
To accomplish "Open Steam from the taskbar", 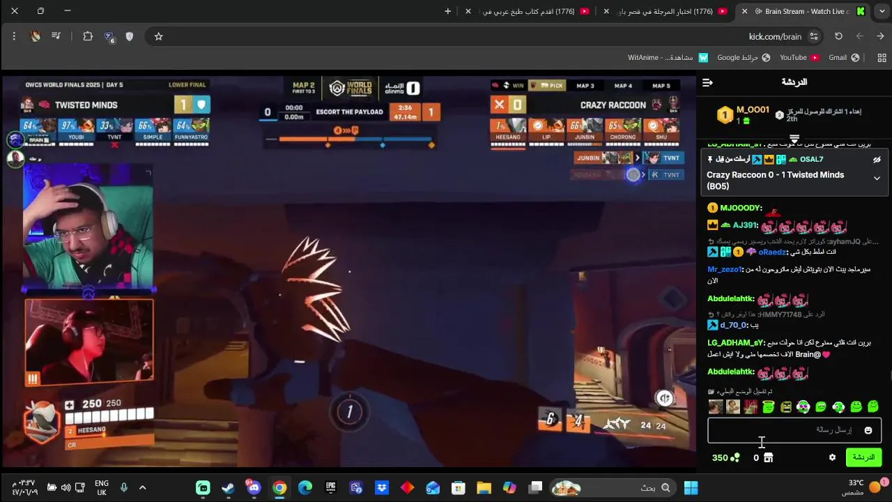I will tap(228, 487).
